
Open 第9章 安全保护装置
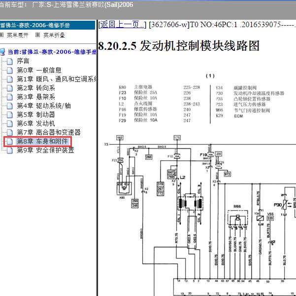coord(45,150)
